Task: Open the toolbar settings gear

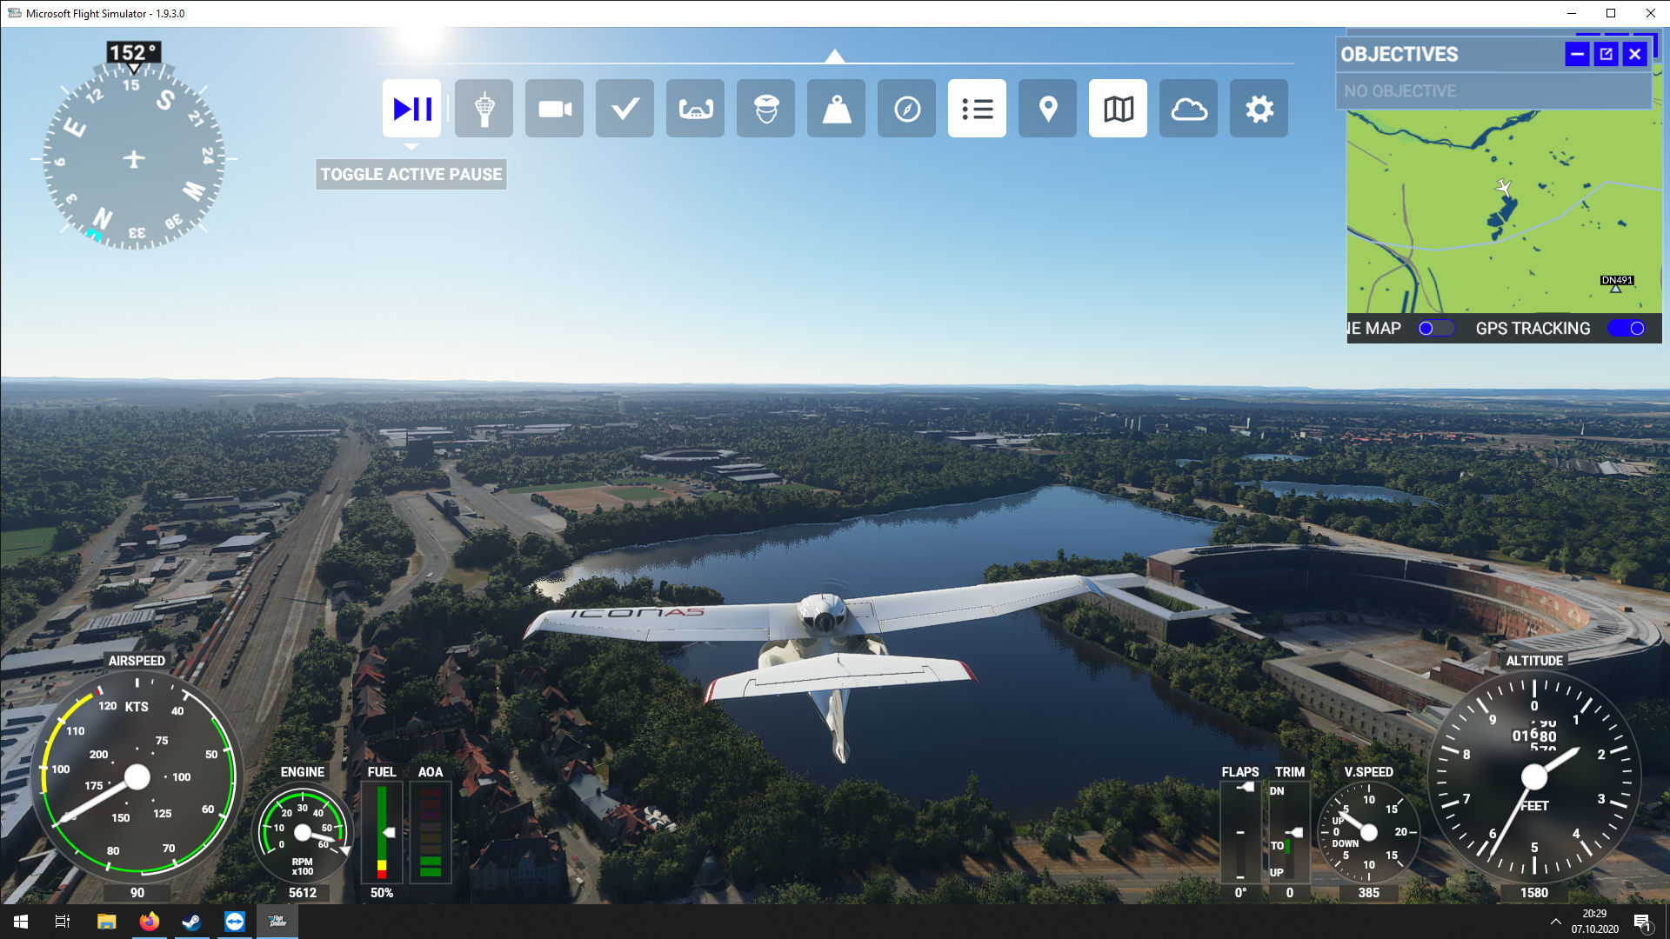Action: pyautogui.click(x=1259, y=109)
